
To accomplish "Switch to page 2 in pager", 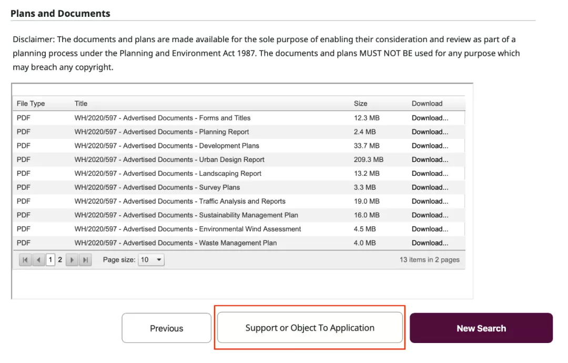I will coord(60,260).
